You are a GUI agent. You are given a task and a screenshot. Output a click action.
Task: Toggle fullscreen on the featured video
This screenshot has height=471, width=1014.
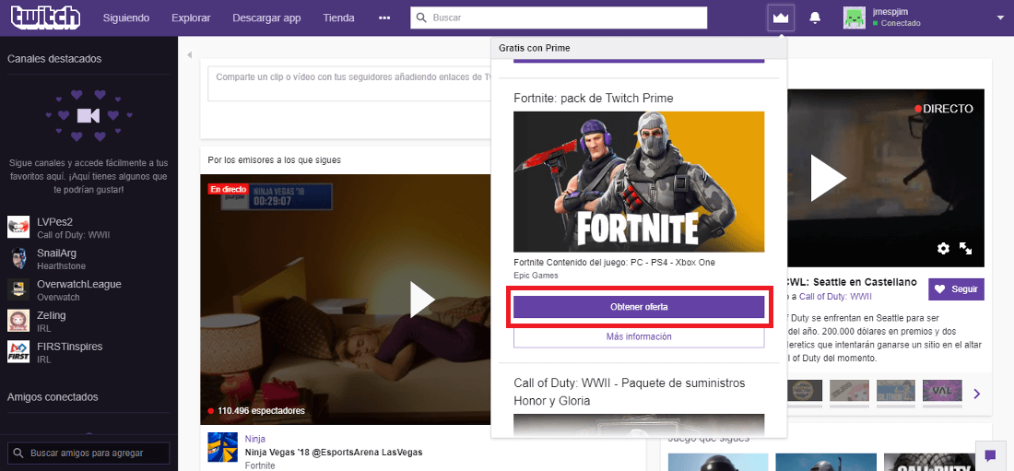tap(966, 249)
